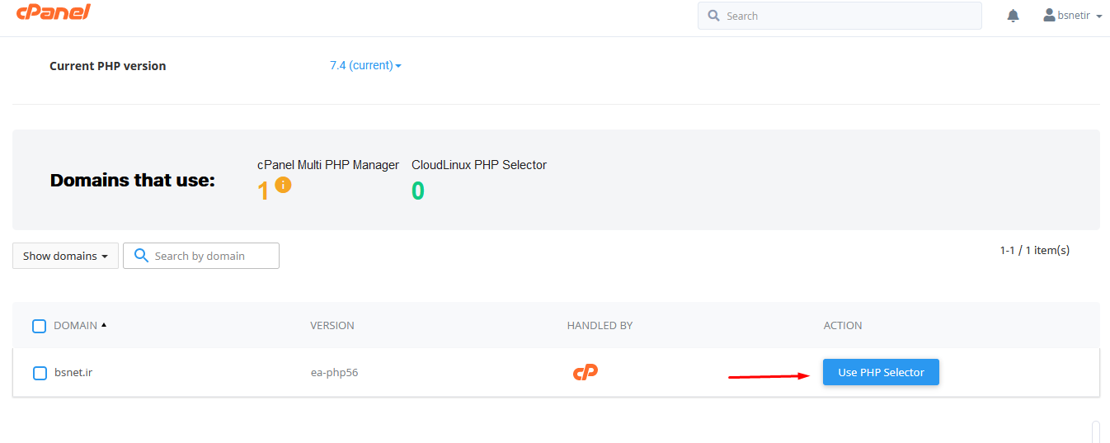Image resolution: width=1110 pixels, height=443 pixels.
Task: Click the user avatar icon beside bsnetir
Action: coord(1049,15)
